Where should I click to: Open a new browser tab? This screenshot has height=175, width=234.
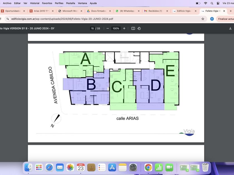tap(231, 11)
